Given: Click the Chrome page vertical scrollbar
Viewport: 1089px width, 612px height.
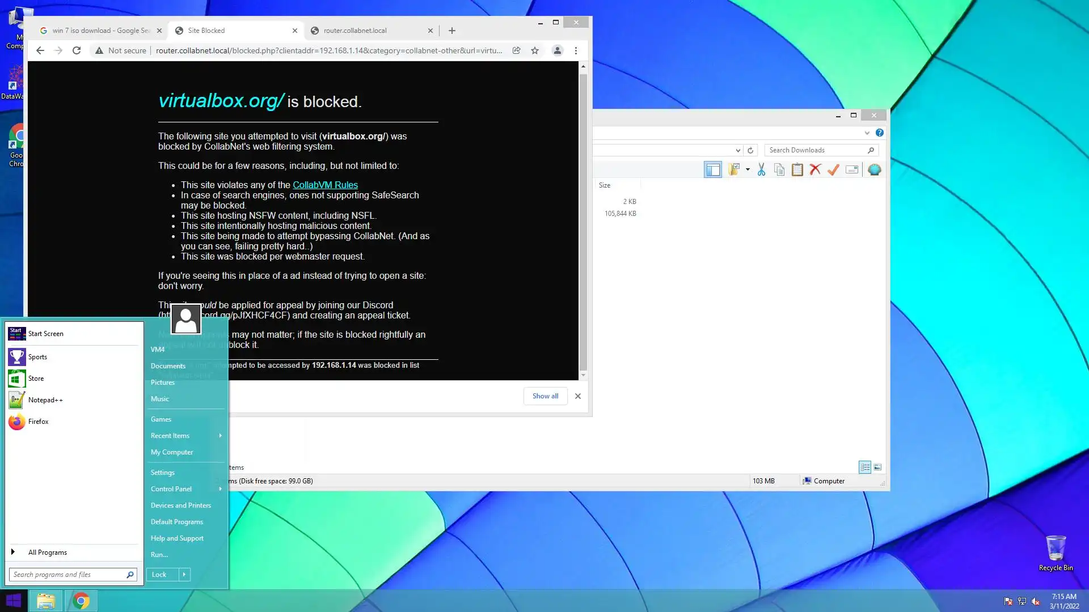Looking at the screenshot, I should click(583, 221).
